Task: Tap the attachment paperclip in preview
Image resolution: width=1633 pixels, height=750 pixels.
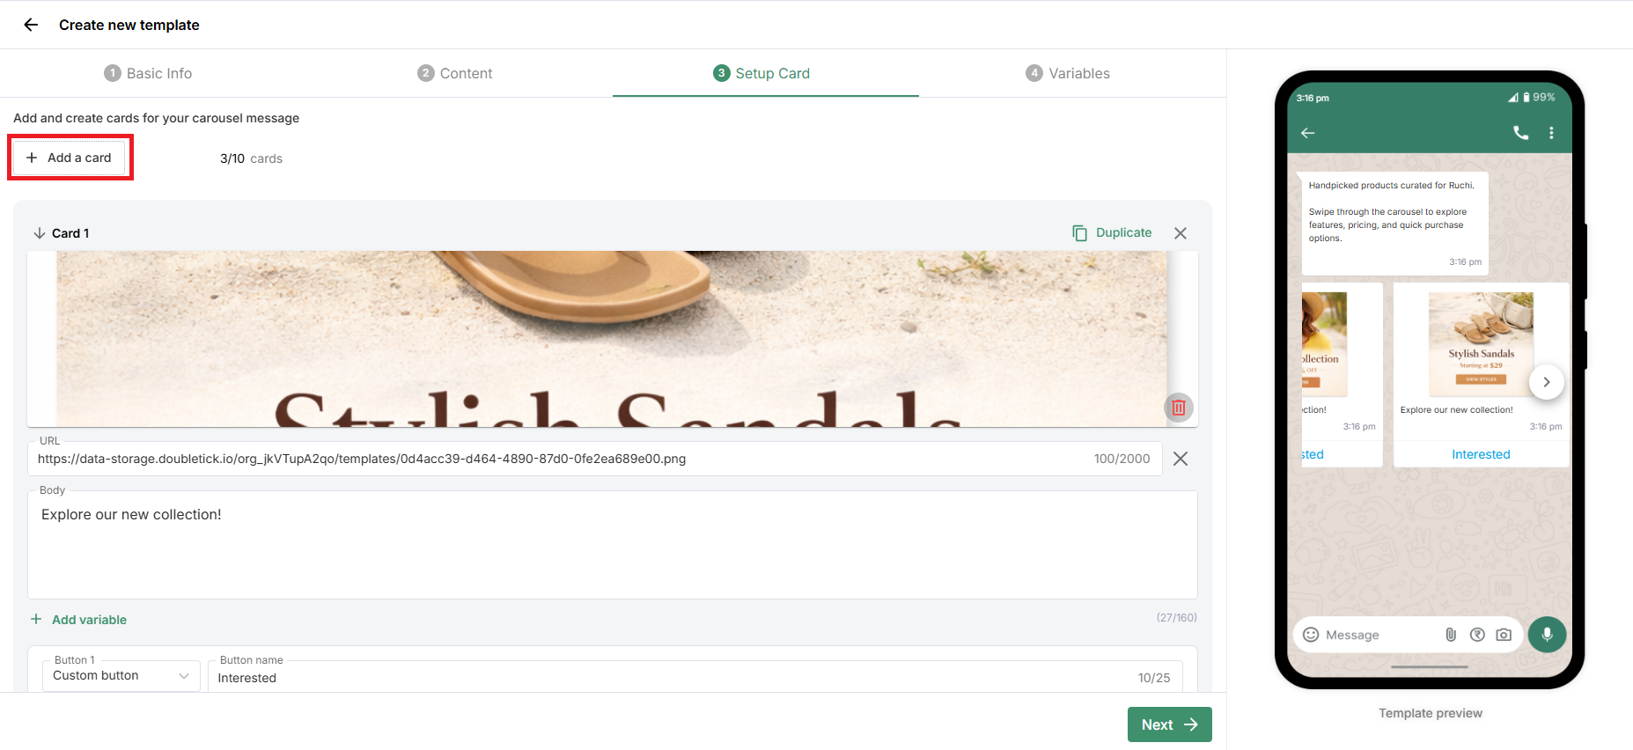Action: click(1451, 635)
